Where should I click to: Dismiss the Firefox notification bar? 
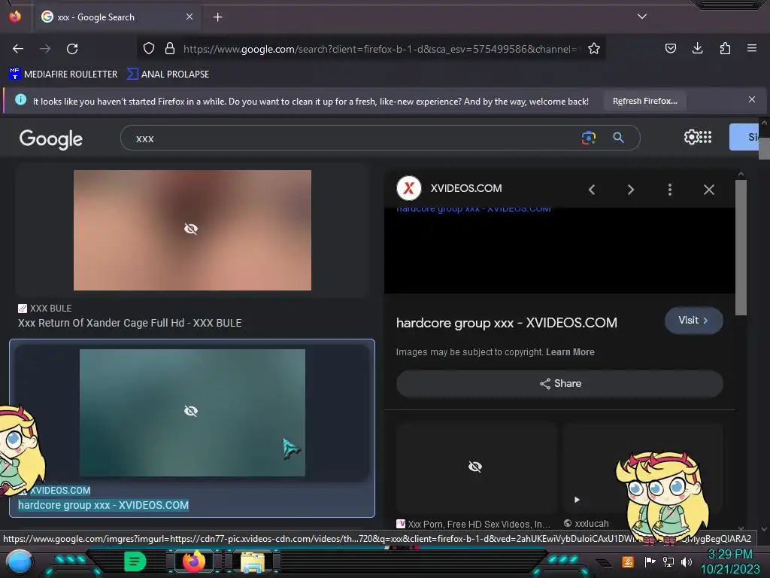click(752, 100)
